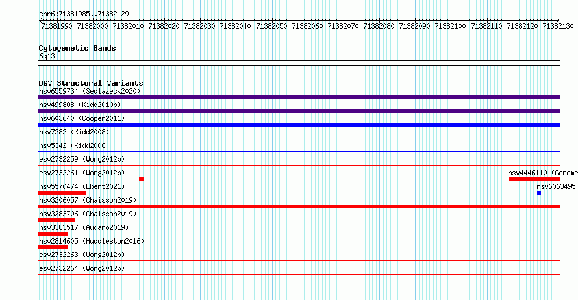This screenshot has width=578, height=300.
Task: Click ruler position 71382080
Action: [x=379, y=26]
